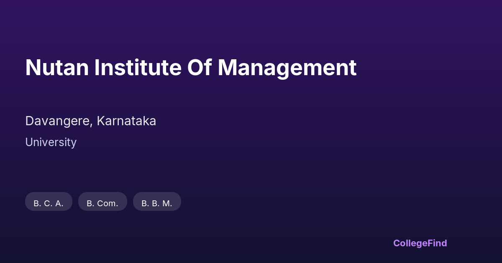Open the Nutan Institute Of Management title
Image resolution: width=502 pixels, height=263 pixels.
pos(191,68)
